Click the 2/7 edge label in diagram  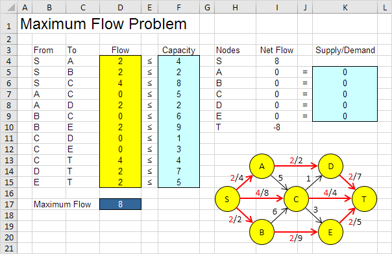tap(355, 177)
